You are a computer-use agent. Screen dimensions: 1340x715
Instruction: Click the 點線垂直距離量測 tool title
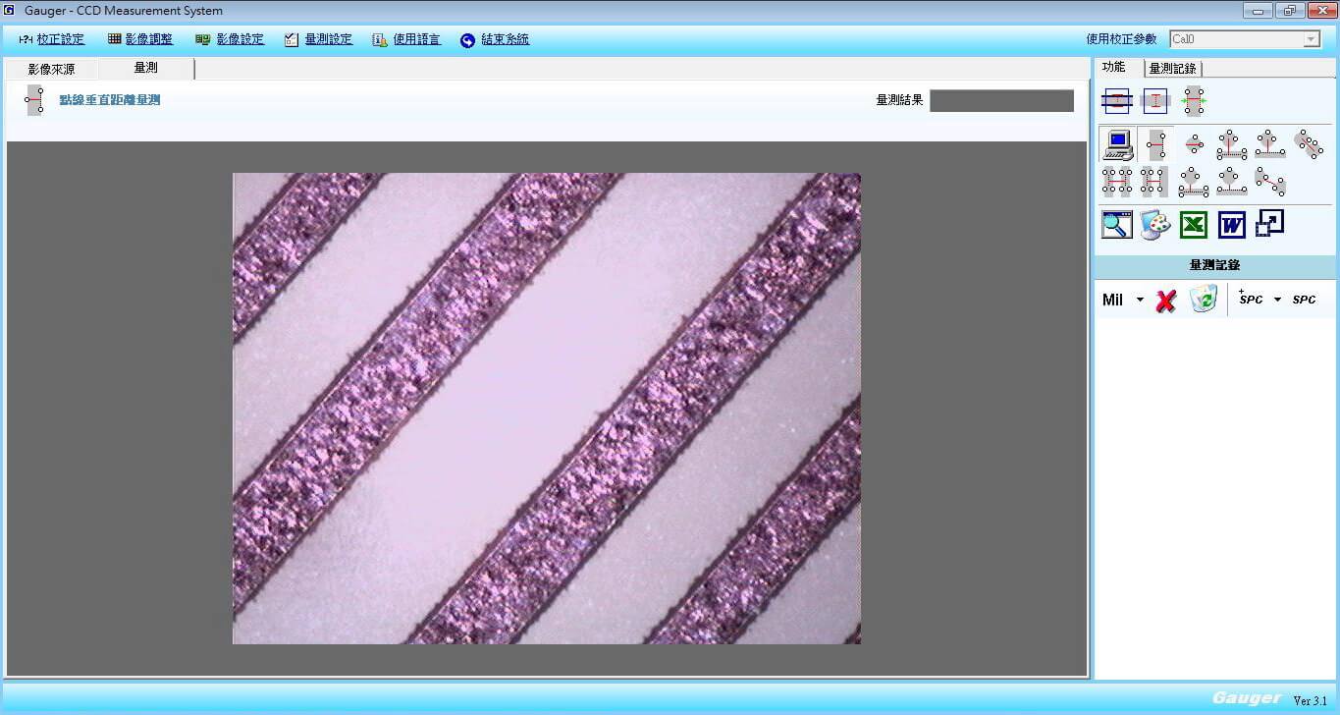point(109,100)
